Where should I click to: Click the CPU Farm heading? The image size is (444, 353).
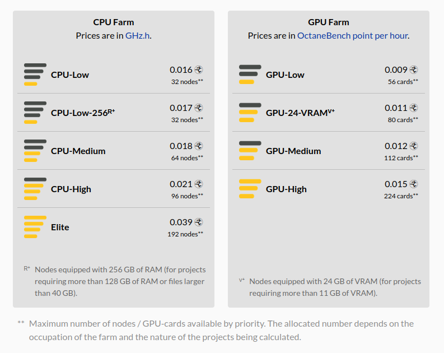[114, 22]
